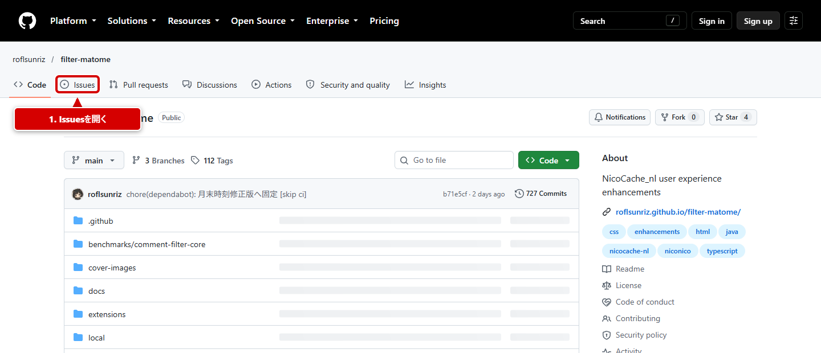Viewport: 821px width, 353px height.
Task: Open the Resources dropdown
Action: (x=193, y=21)
